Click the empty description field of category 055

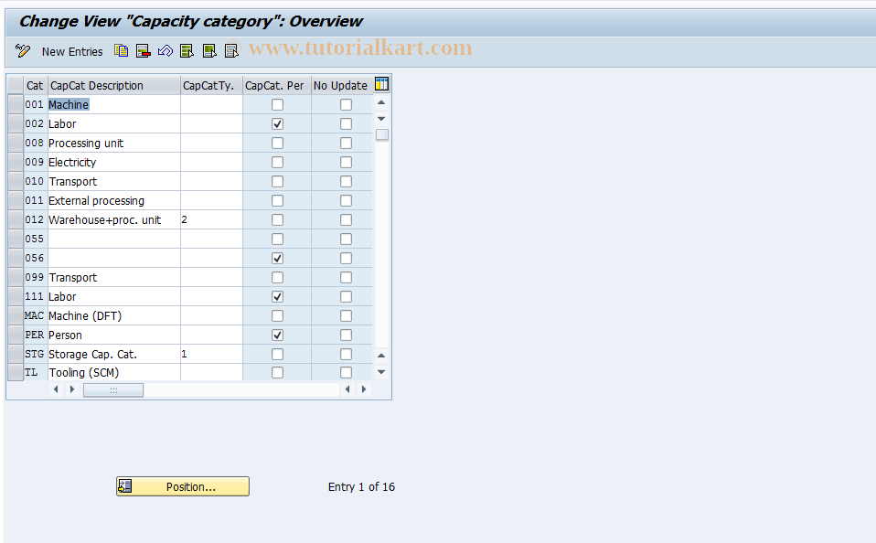pos(114,239)
